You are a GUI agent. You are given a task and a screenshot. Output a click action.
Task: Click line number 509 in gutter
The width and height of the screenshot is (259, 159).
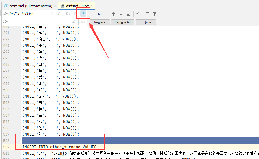(x=6, y=147)
